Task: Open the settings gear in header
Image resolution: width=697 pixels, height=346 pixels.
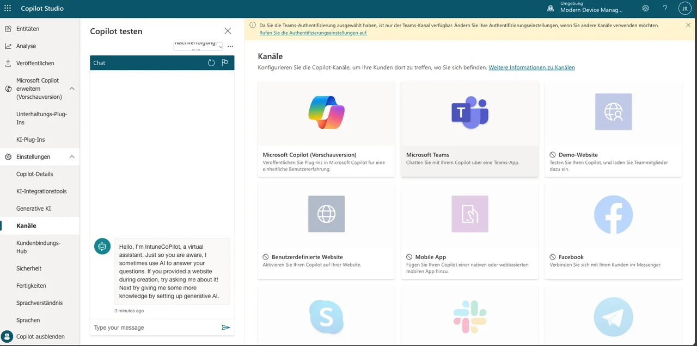Action: coord(645,8)
